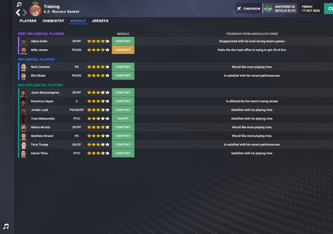333x234 pixels.
Task: Open the search magnifier icon
Action: pos(19,4)
